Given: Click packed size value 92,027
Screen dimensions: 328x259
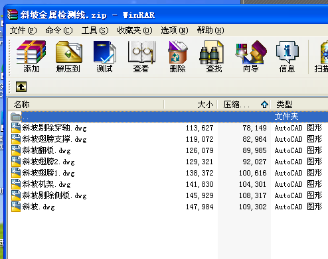Looking at the screenshot, I should pos(254,162).
